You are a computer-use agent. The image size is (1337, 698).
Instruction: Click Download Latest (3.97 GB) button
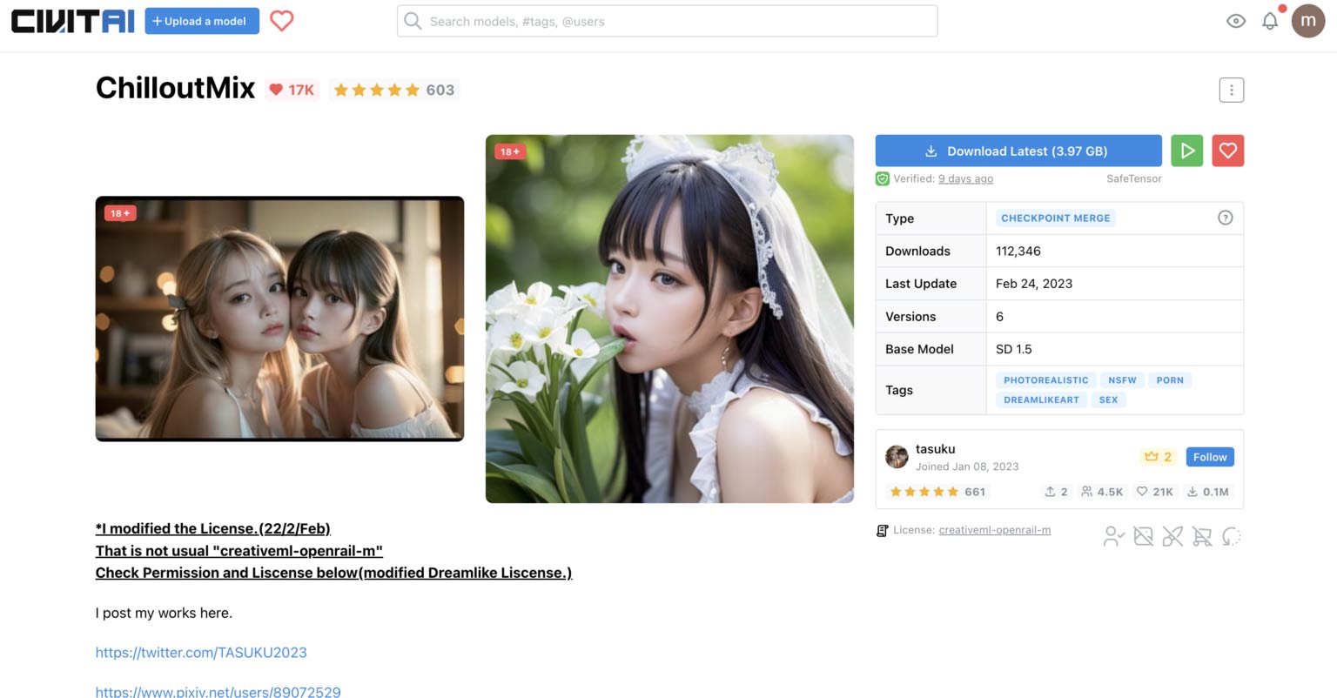[x=1018, y=151]
